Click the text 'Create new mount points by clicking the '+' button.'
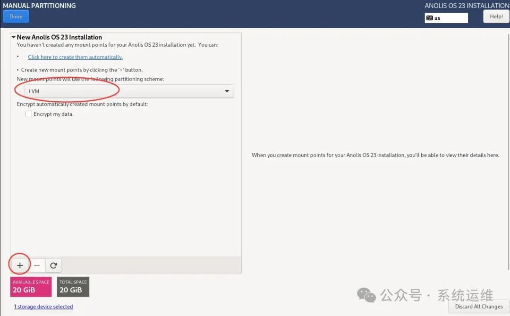This screenshot has width=510, height=316. [82, 70]
